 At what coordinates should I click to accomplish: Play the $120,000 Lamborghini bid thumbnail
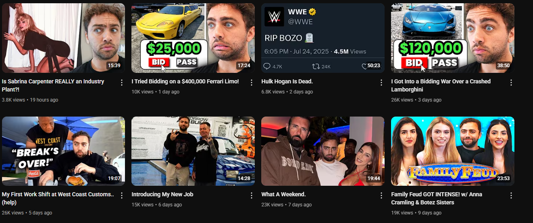point(453,38)
